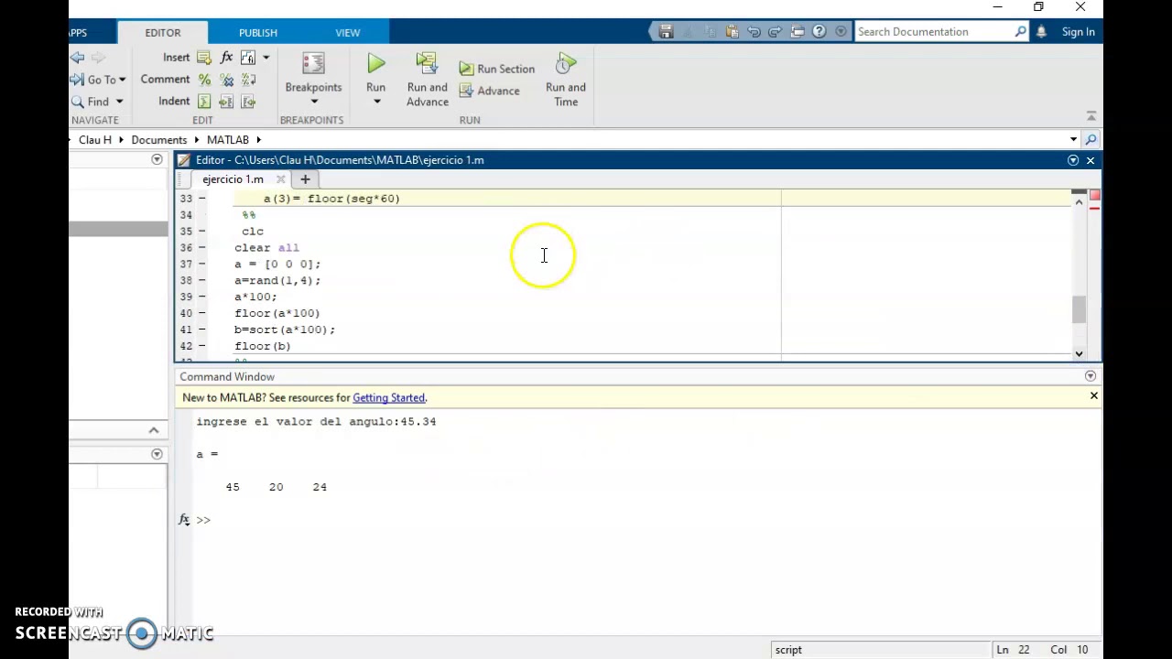The width and height of the screenshot is (1172, 659).
Task: Apply Smart Indent icon
Action: point(204,102)
